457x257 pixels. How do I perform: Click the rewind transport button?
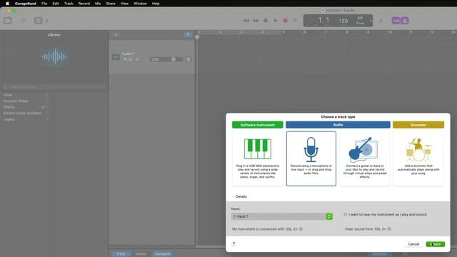click(x=246, y=21)
